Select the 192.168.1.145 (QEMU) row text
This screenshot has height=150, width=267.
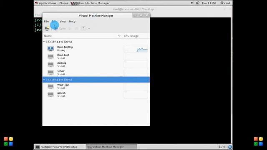point(59,80)
